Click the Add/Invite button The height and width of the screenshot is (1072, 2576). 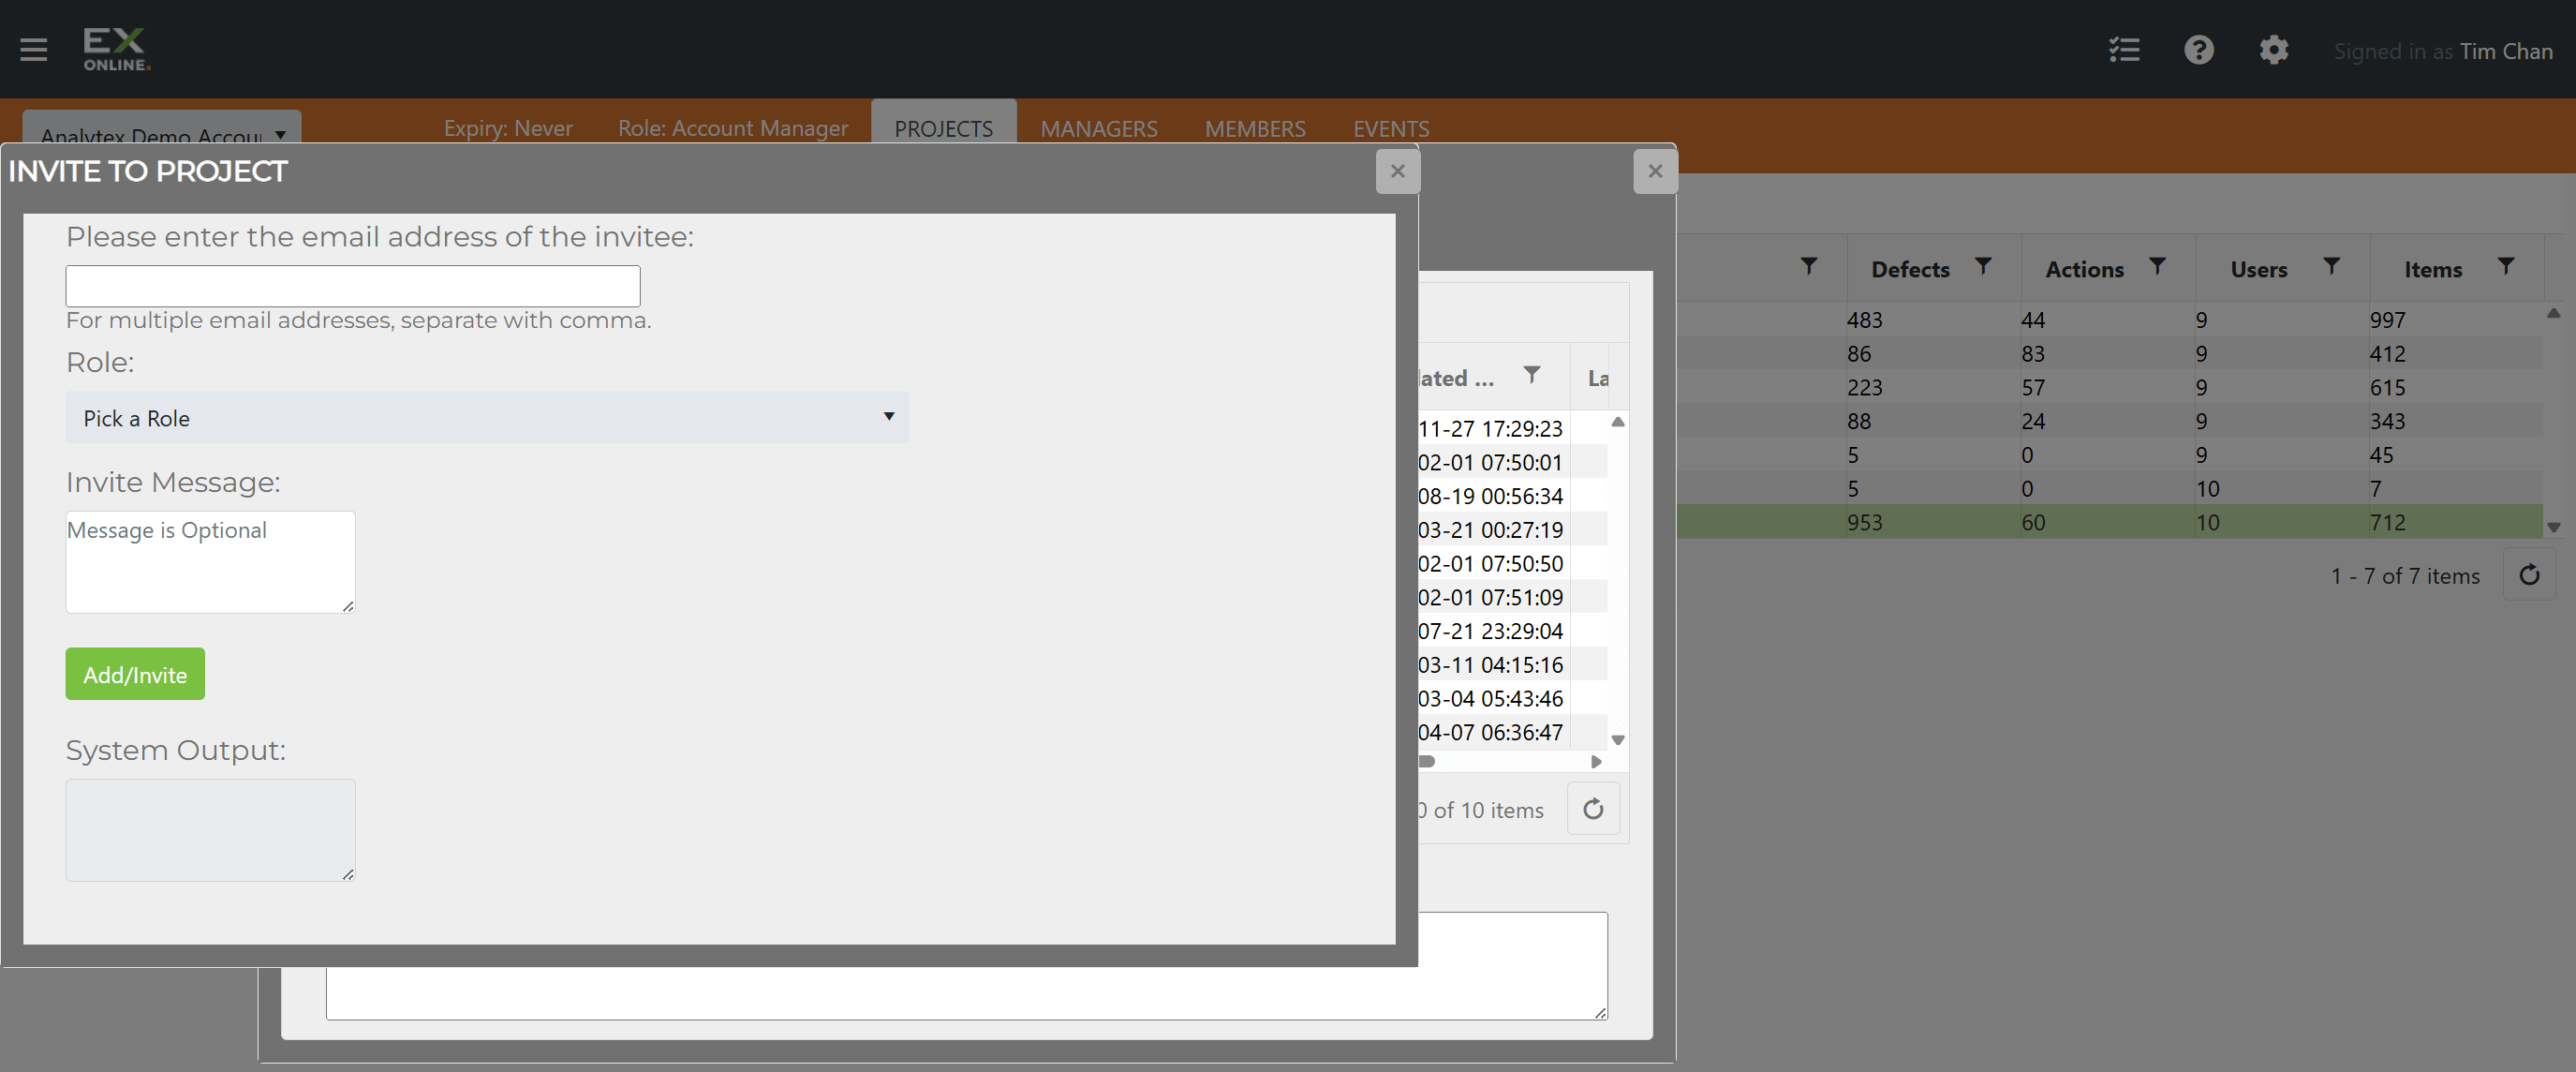point(135,674)
